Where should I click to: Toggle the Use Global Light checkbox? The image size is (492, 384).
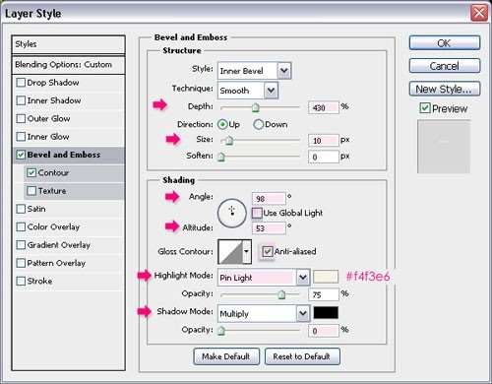coord(257,213)
